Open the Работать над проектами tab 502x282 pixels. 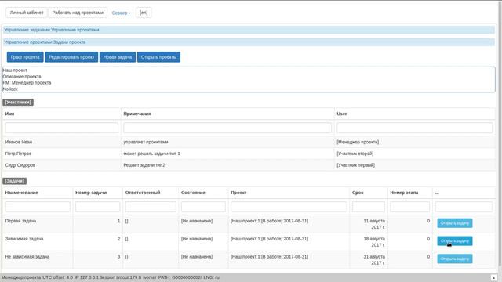click(78, 13)
